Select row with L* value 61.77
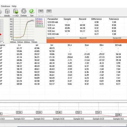Image resolution: width=127 pixels, height=127 pixels. pyautogui.click(x=63, y=48)
